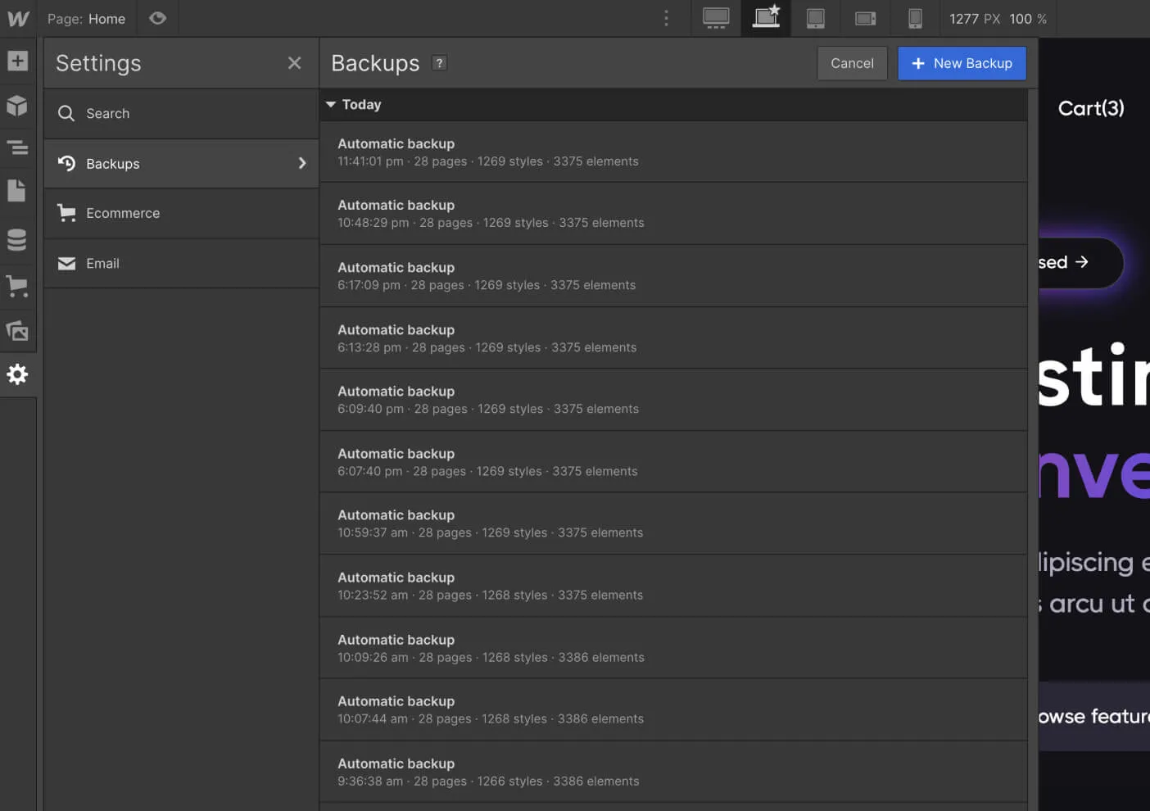Toggle preview mode with the eye icon
1150x811 pixels.
[x=157, y=18]
